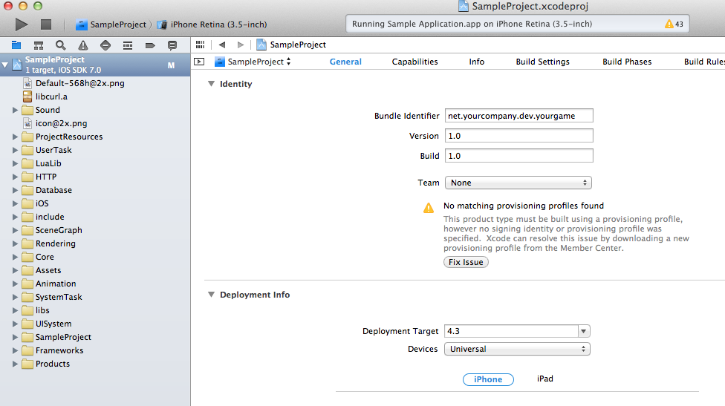Open the Devices dropdown set to Universal

(x=518, y=349)
